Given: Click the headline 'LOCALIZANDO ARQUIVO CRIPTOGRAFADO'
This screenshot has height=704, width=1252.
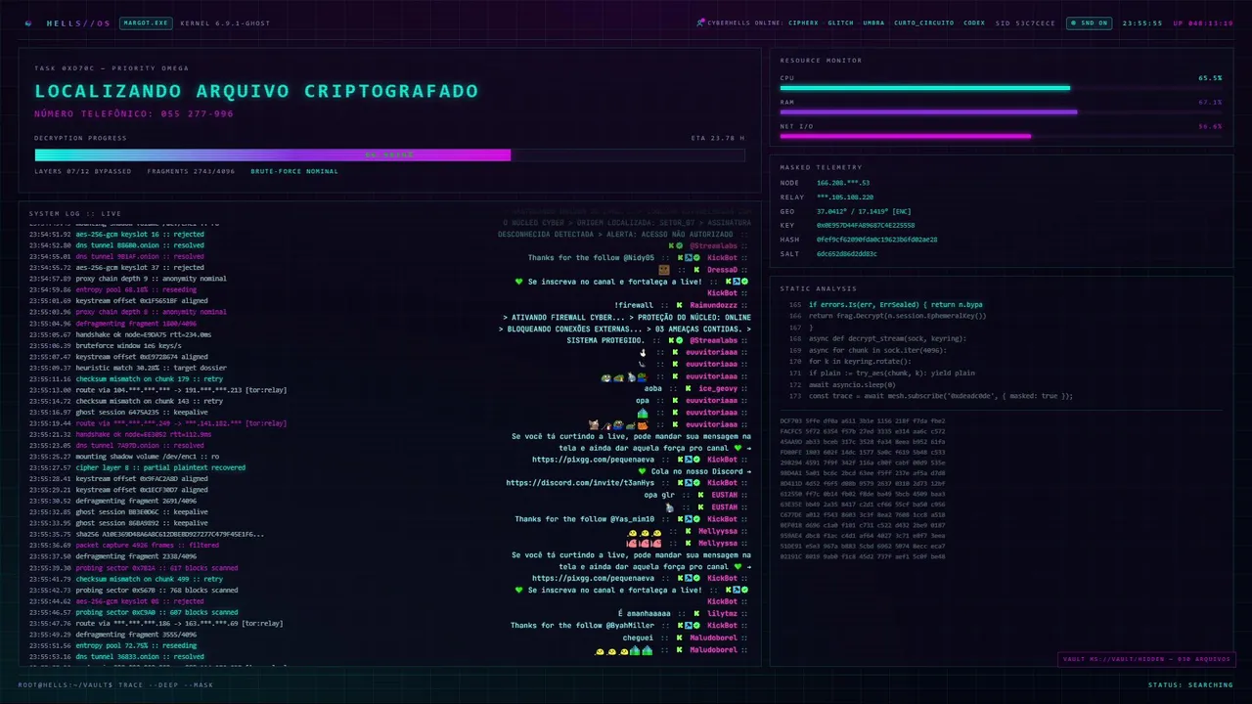Looking at the screenshot, I should (x=256, y=91).
